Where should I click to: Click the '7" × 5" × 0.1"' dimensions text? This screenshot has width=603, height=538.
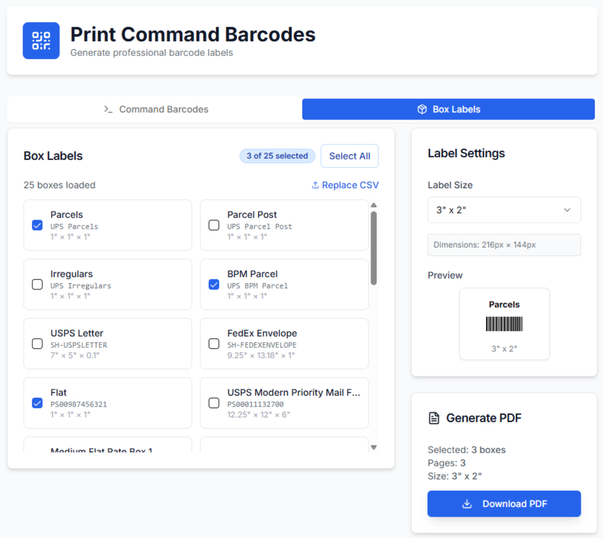click(75, 355)
